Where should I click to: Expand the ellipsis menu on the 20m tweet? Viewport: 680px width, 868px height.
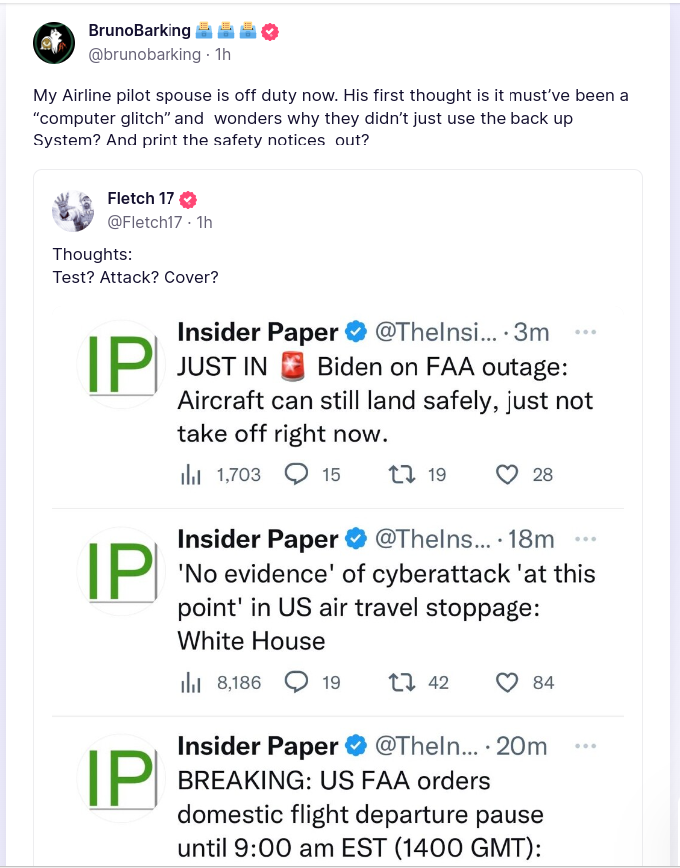tap(587, 746)
